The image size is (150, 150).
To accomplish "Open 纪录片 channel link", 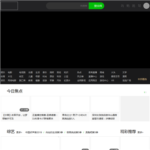I will pos(67,80).
